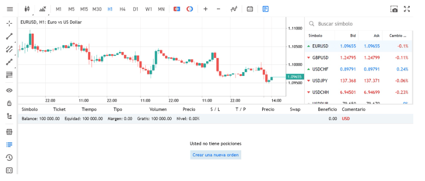Screen dimensions: 425x181
Task: Click the Tipo column header
Action: point(117,109)
